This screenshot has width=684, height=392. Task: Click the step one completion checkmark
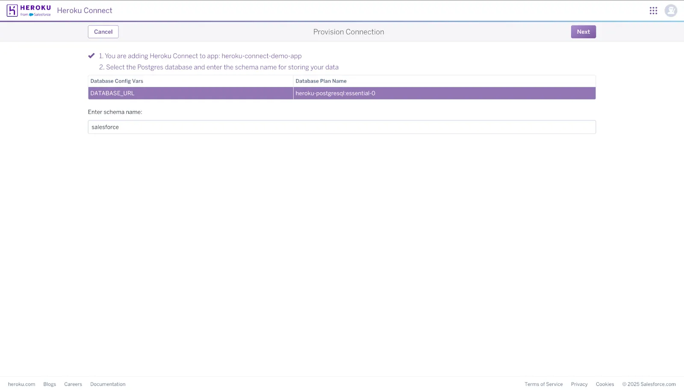tap(91, 55)
